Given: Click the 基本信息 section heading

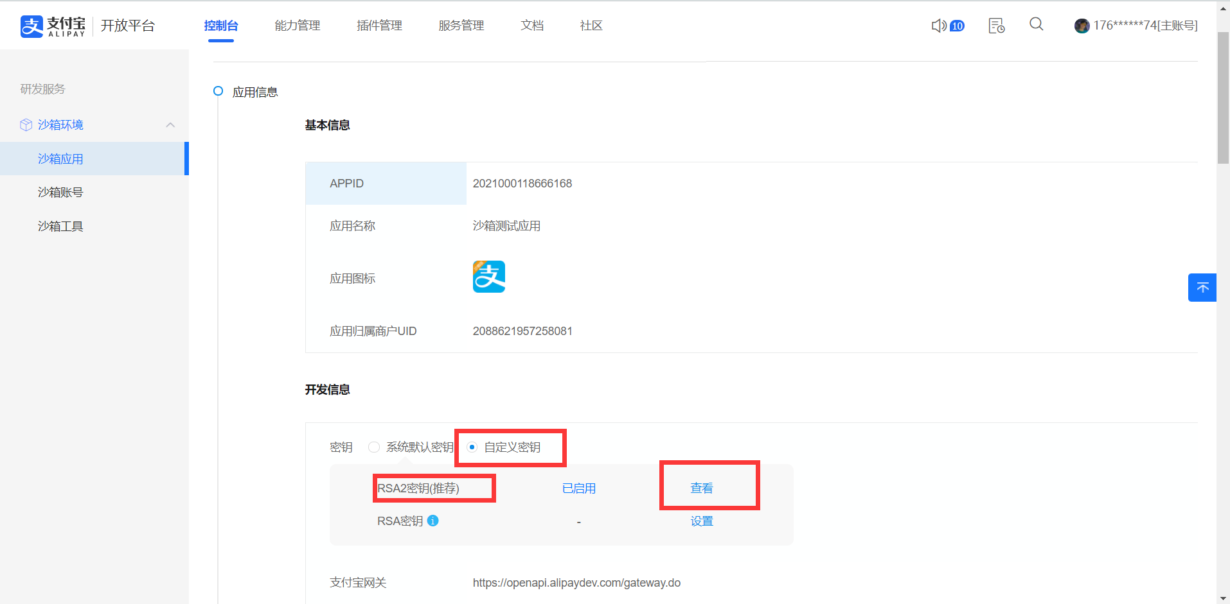Looking at the screenshot, I should (327, 125).
